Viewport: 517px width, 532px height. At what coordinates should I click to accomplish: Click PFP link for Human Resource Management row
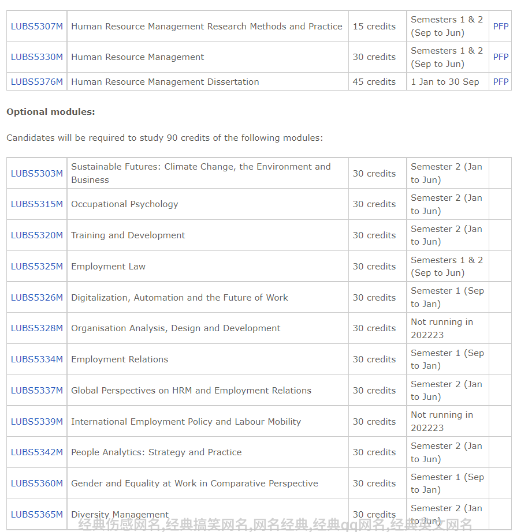point(501,57)
